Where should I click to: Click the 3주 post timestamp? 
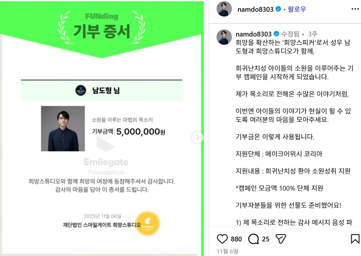(x=313, y=34)
